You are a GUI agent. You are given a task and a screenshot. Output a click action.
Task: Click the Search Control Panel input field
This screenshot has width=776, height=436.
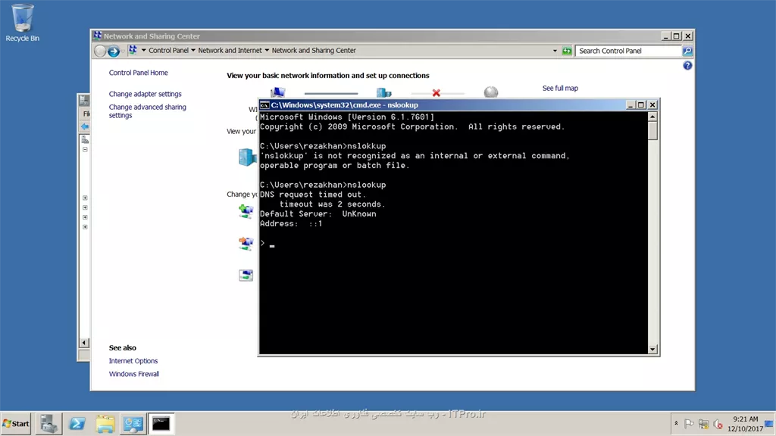click(628, 51)
